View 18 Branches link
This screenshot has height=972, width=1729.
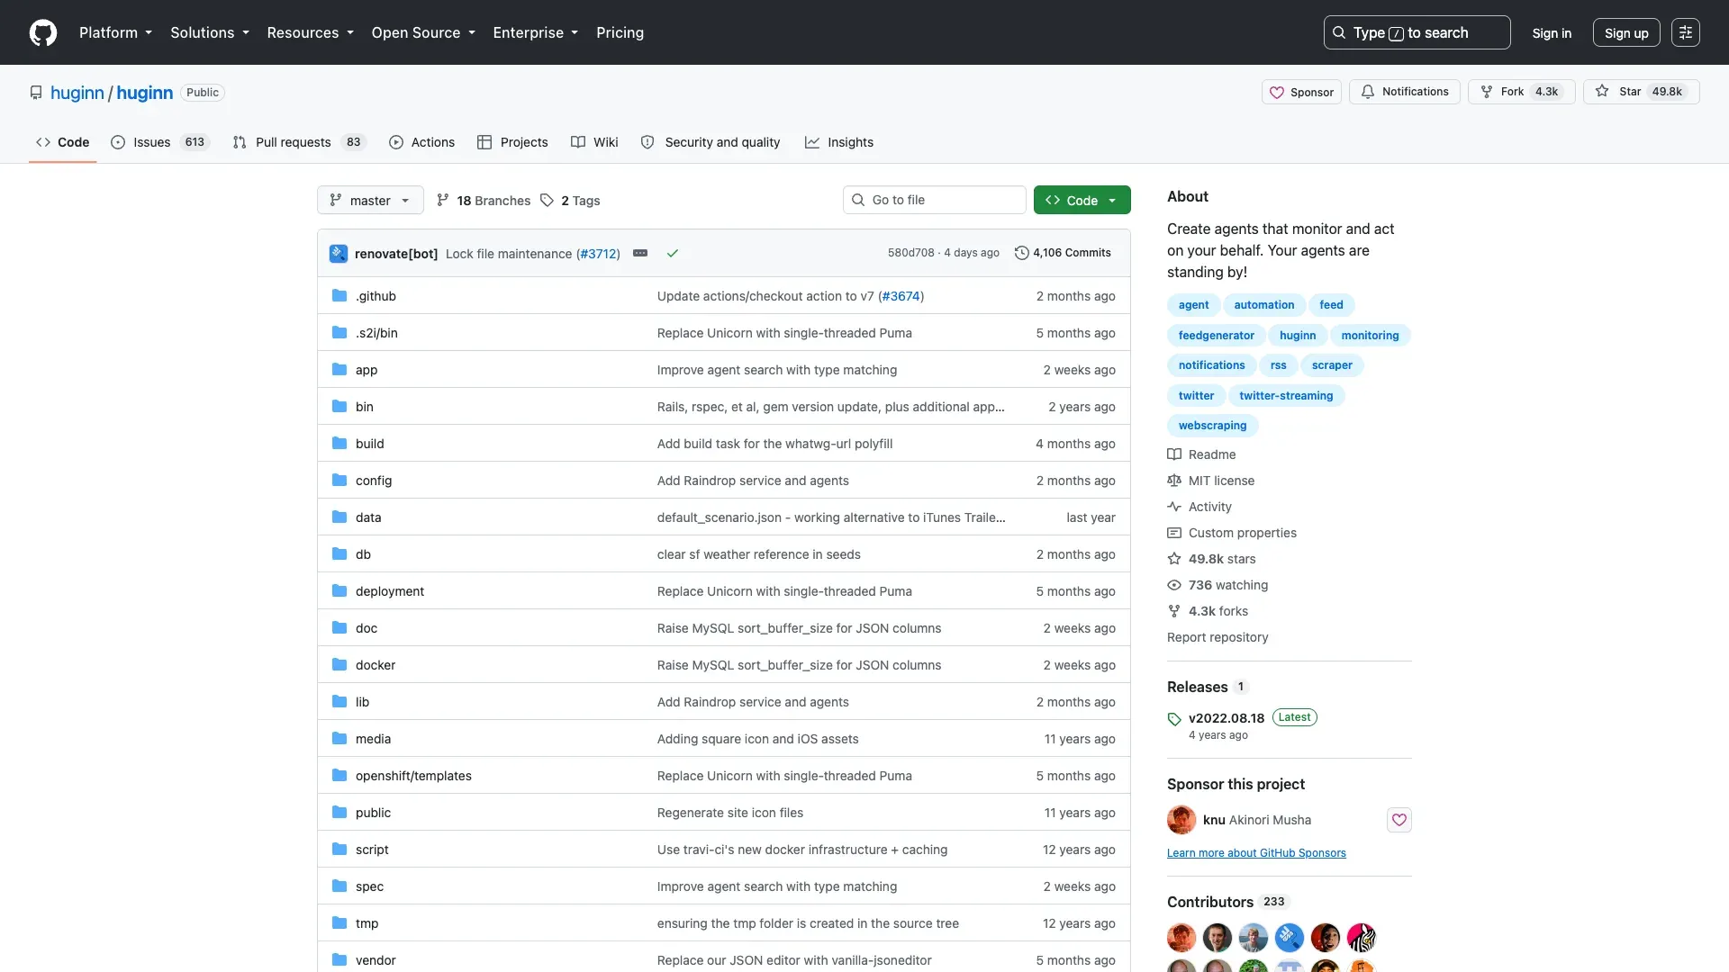coord(484,200)
